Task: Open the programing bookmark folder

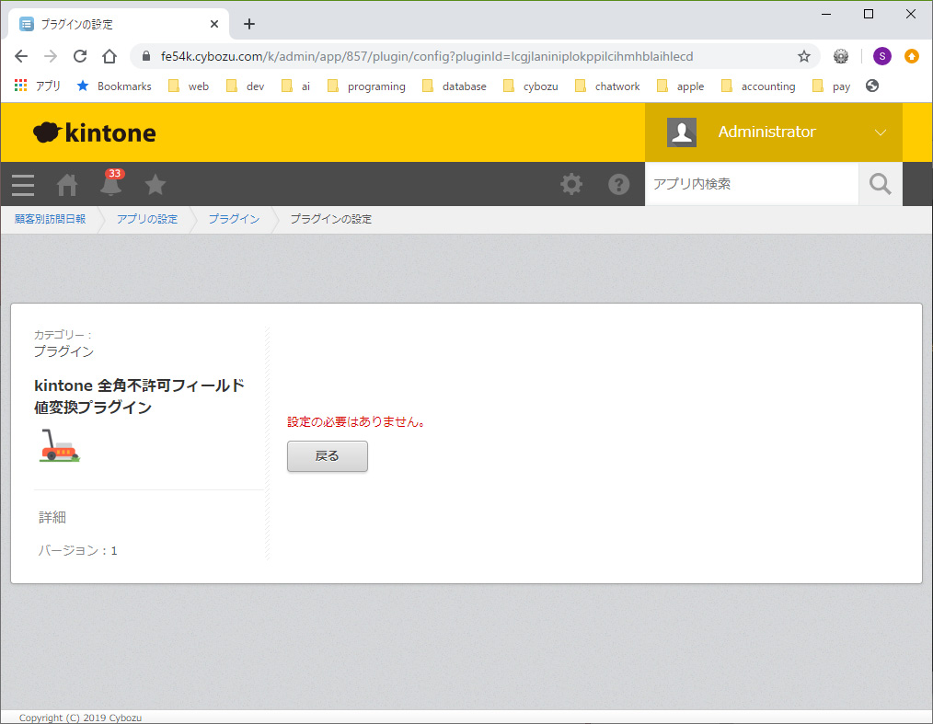Action: (x=366, y=86)
